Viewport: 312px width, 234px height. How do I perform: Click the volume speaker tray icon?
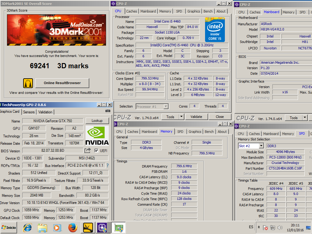pyautogui.click(x=280, y=227)
